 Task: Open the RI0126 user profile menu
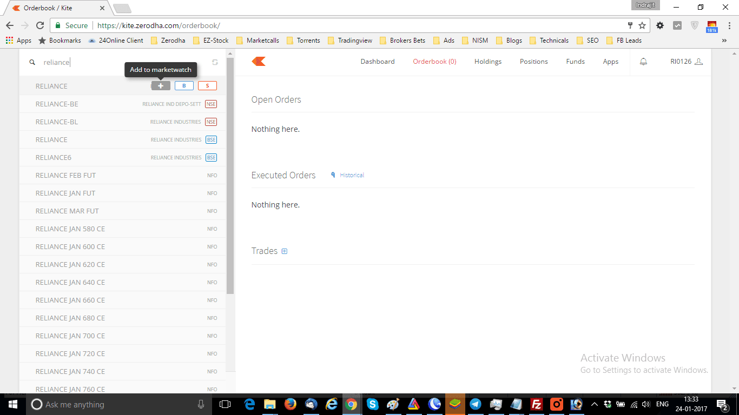686,62
